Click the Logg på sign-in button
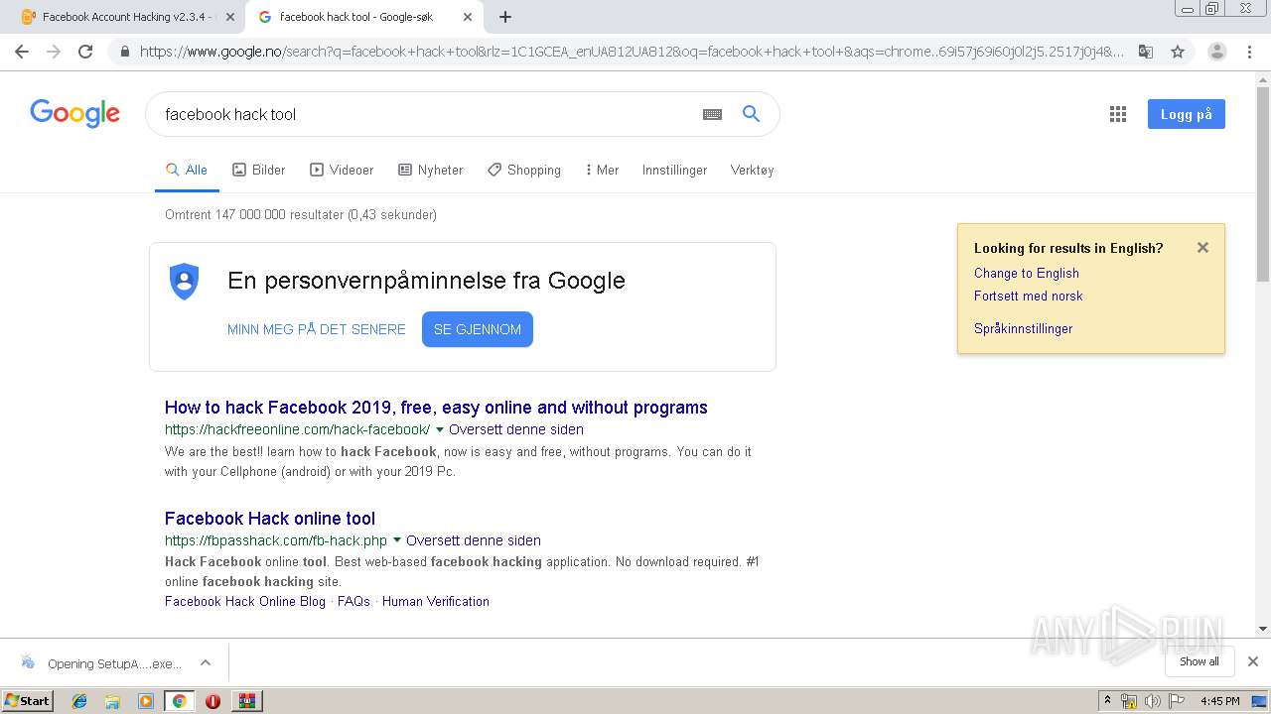1271x714 pixels. pos(1187,114)
